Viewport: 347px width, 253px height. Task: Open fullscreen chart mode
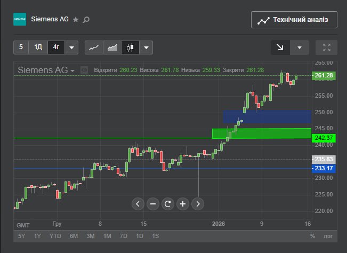coord(326,48)
